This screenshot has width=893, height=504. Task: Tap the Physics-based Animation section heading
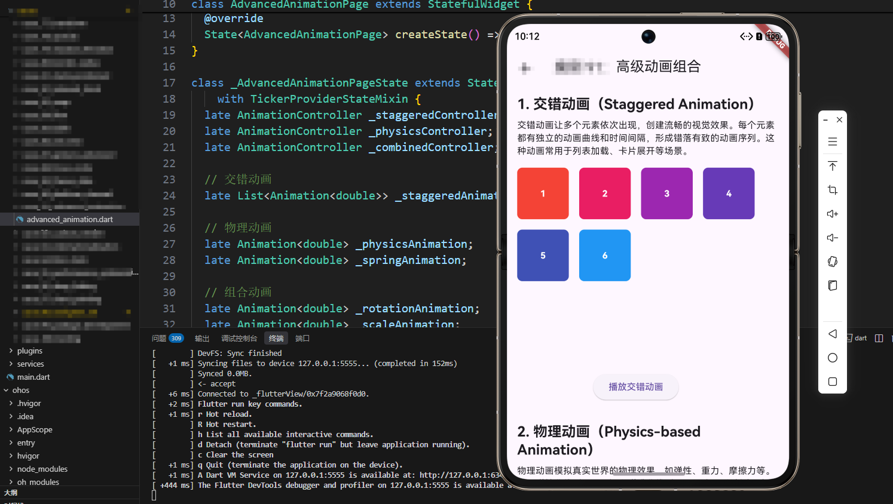pos(609,441)
